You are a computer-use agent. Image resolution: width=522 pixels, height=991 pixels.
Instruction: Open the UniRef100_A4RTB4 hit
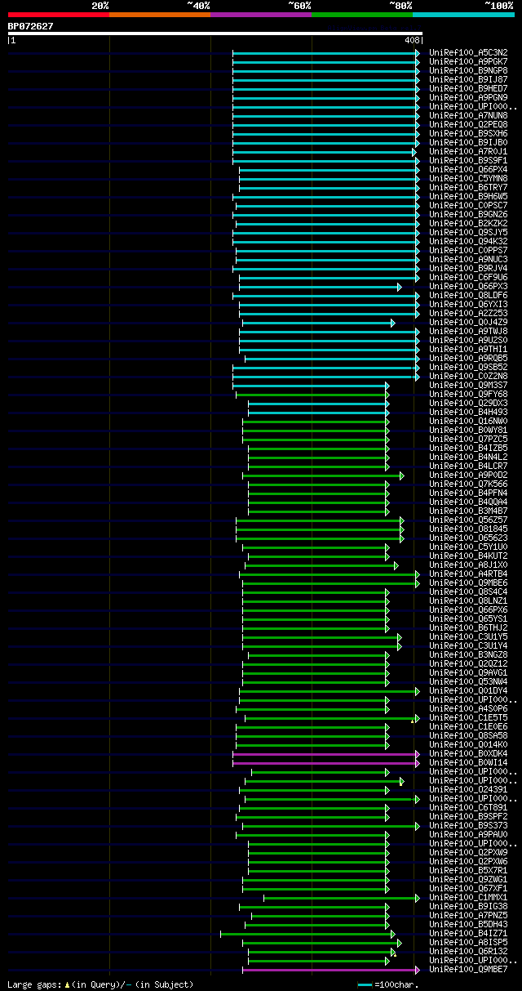[x=468, y=574]
